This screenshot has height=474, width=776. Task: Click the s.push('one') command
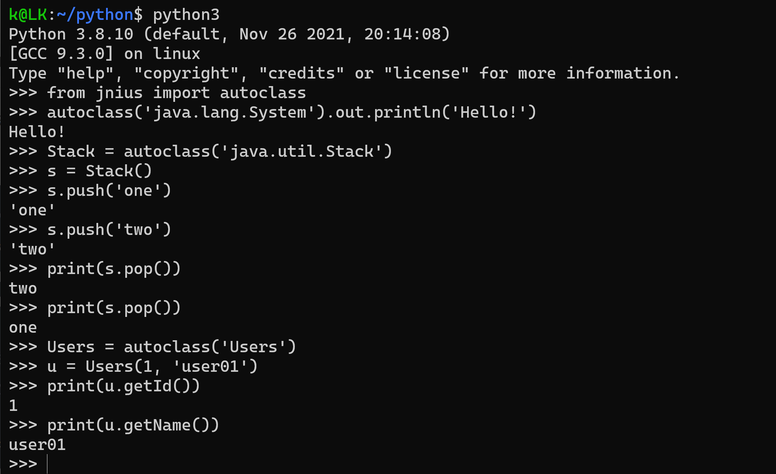point(109,191)
